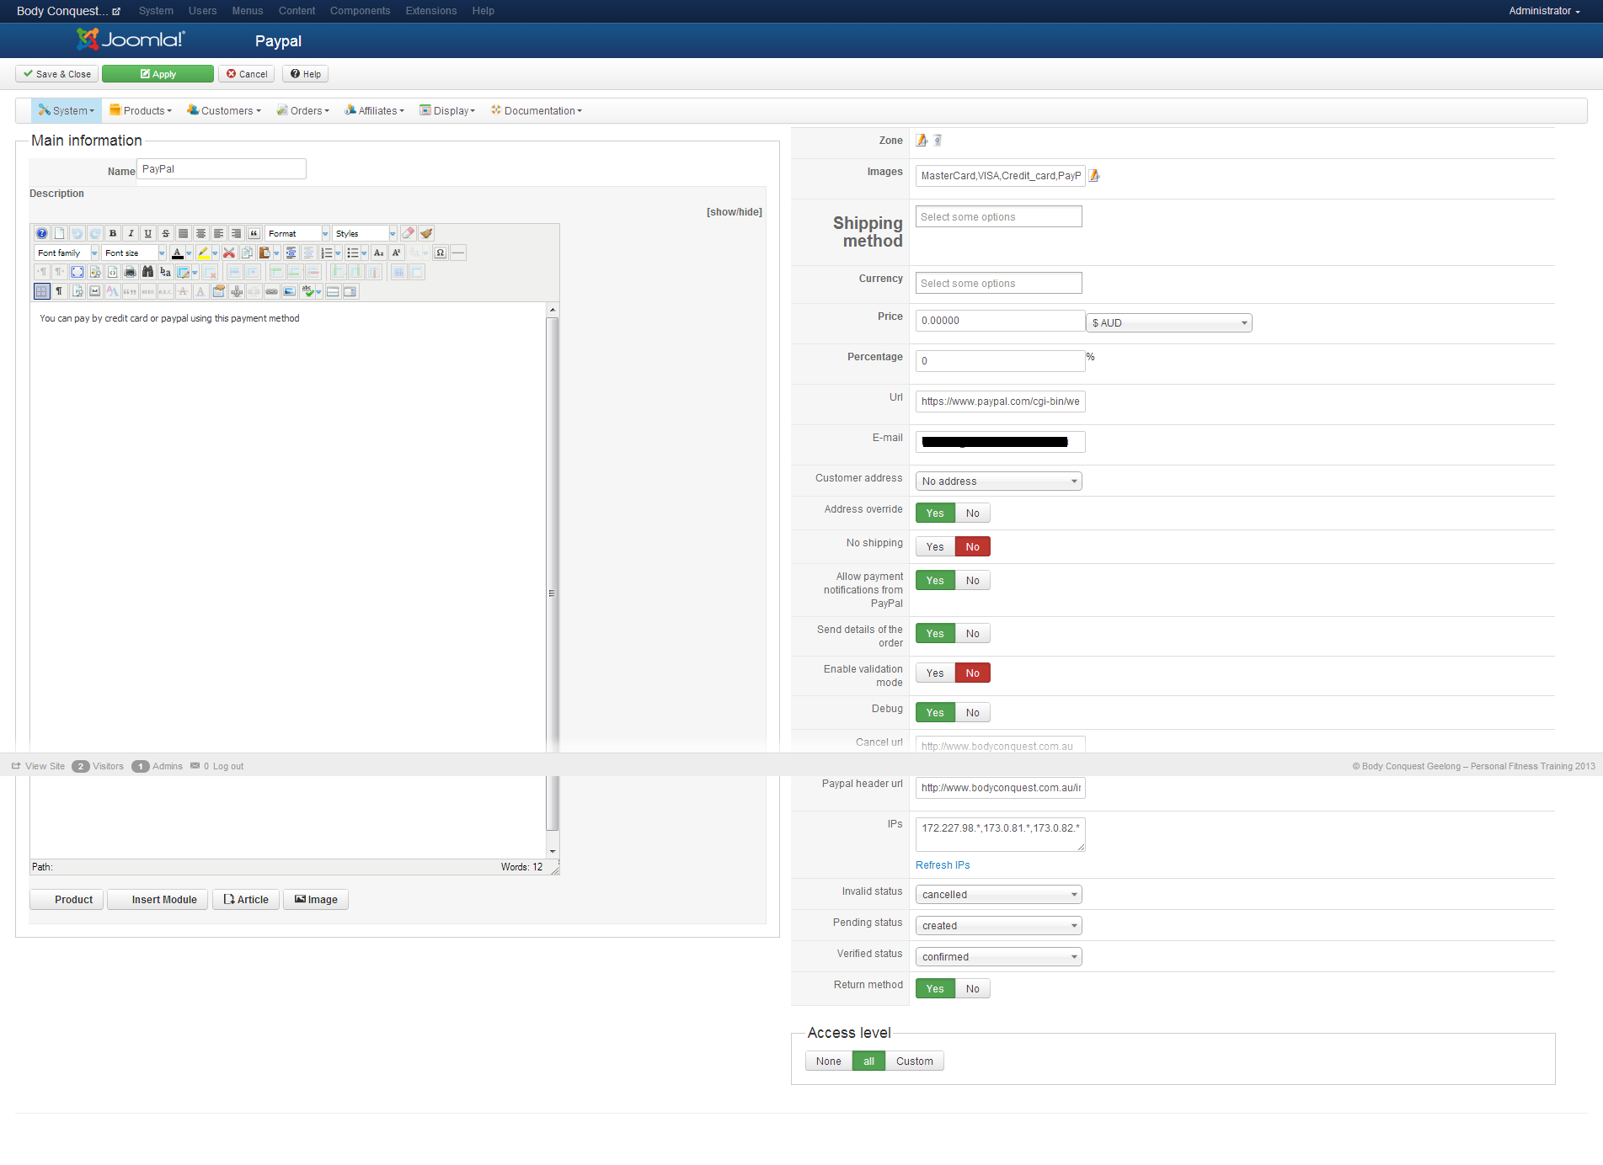The image size is (1603, 1165).
Task: Insert an anchor in the editor
Action: click(x=237, y=291)
